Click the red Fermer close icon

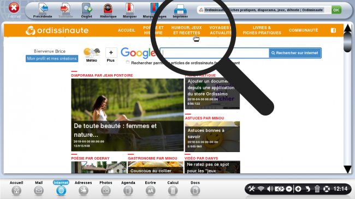[x=14, y=8]
